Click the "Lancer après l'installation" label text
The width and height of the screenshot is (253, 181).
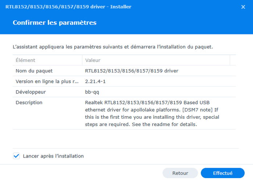tap(53, 156)
